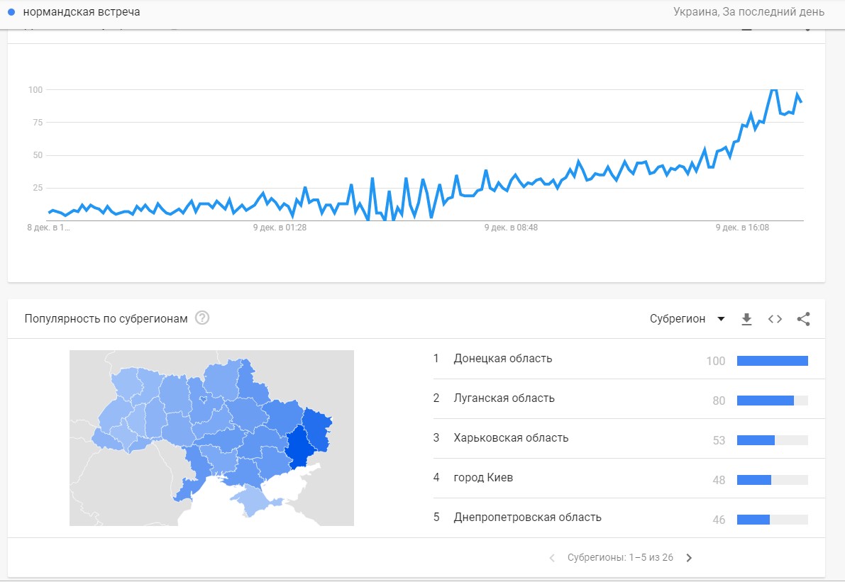The height and width of the screenshot is (582, 845).
Task: Click blue dot beside нормандская встреча
Action: [x=11, y=12]
